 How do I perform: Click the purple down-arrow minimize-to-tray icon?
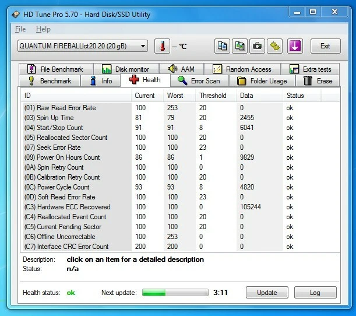(295, 46)
